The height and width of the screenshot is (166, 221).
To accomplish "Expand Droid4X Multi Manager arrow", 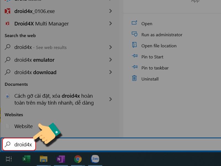I will pos(110,24).
